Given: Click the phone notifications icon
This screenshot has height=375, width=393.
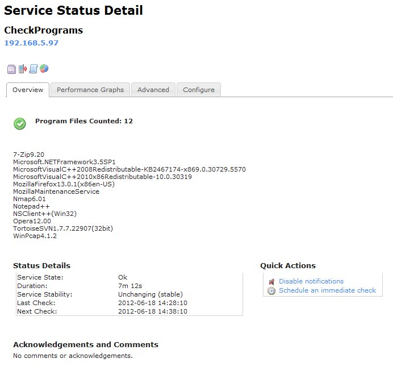Looking at the screenshot, I should click(22, 69).
